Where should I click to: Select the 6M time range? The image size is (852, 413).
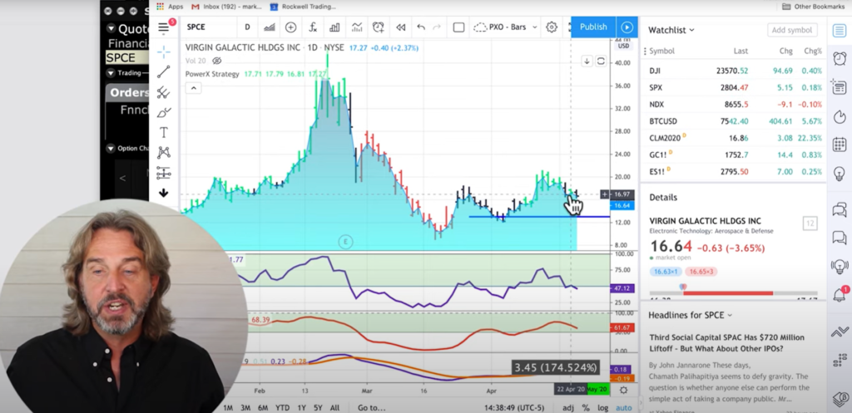(x=263, y=407)
